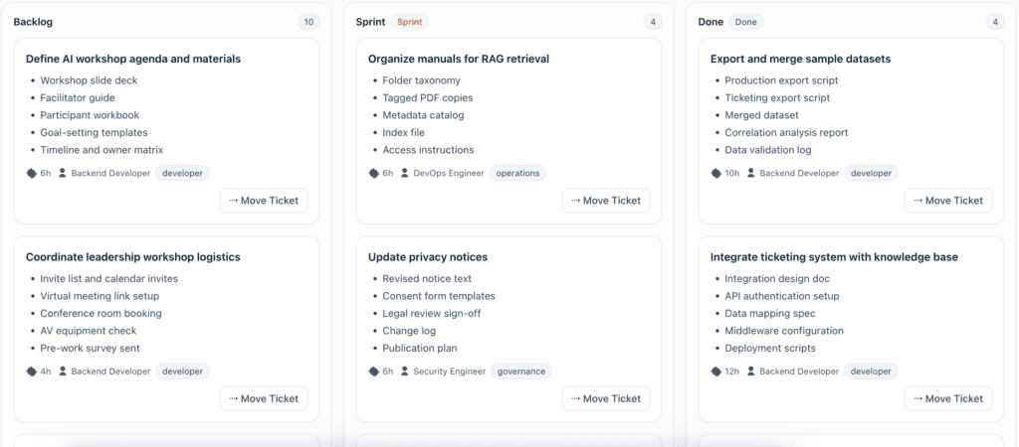This screenshot has width=1019, height=447.
Task: Click the 6h estimate icon on the AI workshop card
Action: coord(31,173)
